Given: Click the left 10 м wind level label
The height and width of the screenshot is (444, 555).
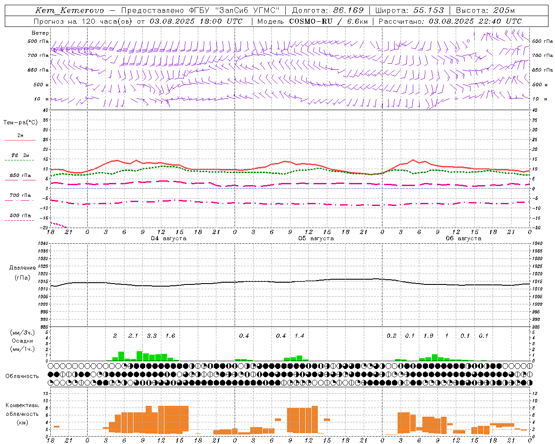Looking at the screenshot, I should 42,99.
